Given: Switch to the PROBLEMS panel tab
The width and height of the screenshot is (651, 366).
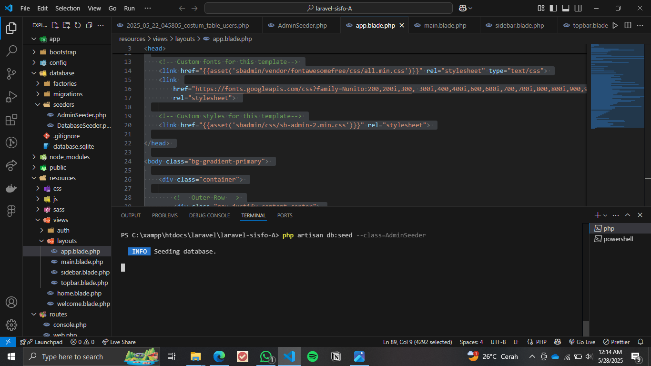Looking at the screenshot, I should coord(164,215).
